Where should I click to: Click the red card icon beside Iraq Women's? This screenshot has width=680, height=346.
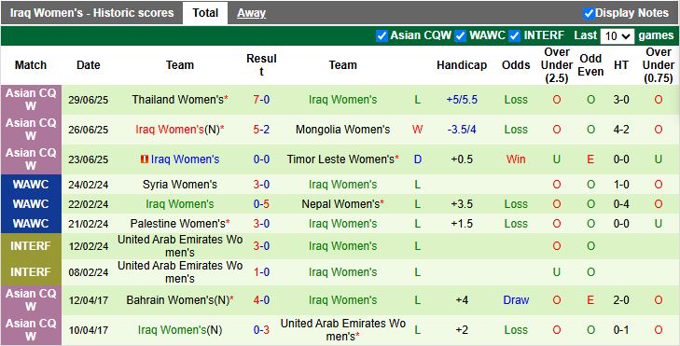[145, 159]
